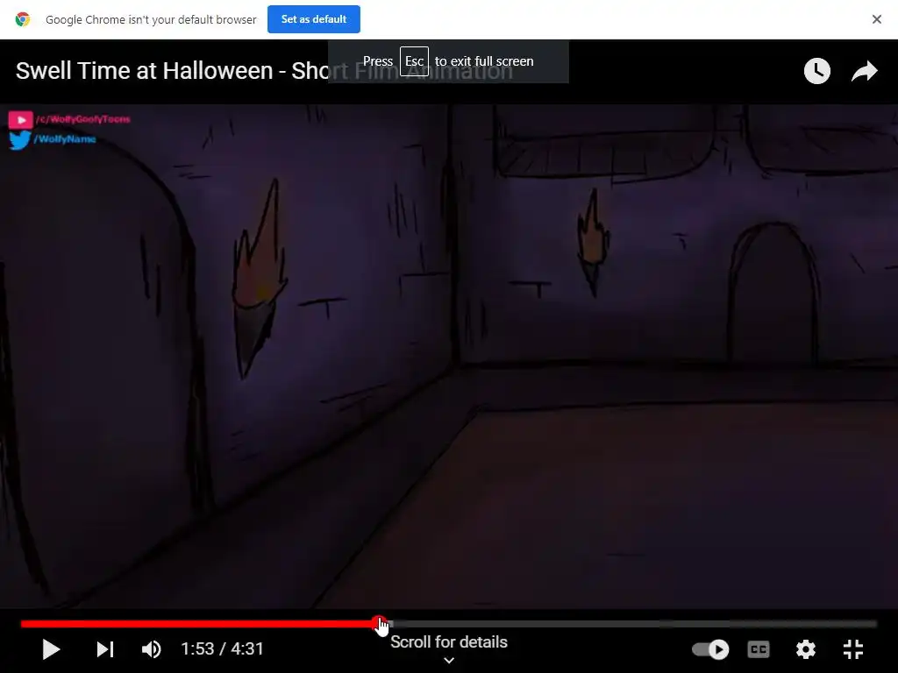Click the /c/WolfyGoofyToons YouTube play logo
This screenshot has width=898, height=673.
tap(21, 119)
